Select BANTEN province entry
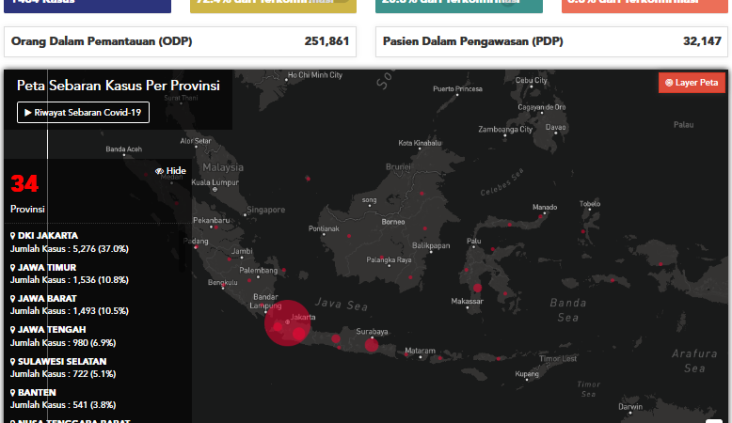This screenshot has height=423, width=732. point(37,393)
